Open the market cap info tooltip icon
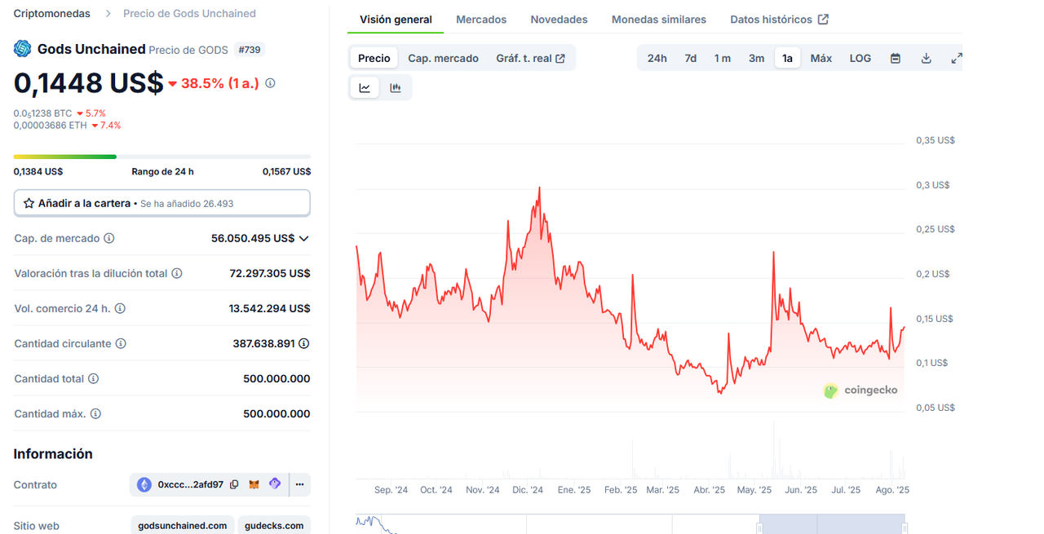The width and height of the screenshot is (1044, 534). tap(109, 238)
